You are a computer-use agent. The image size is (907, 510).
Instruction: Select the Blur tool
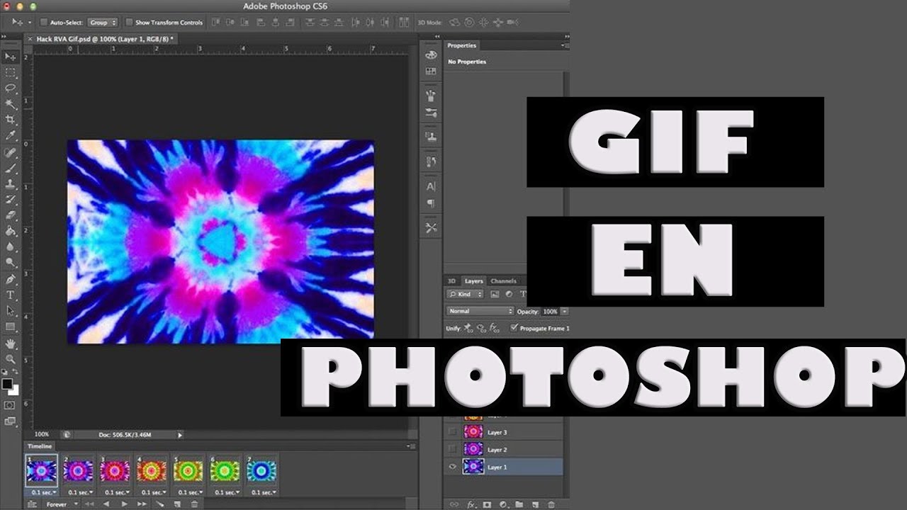[11, 246]
